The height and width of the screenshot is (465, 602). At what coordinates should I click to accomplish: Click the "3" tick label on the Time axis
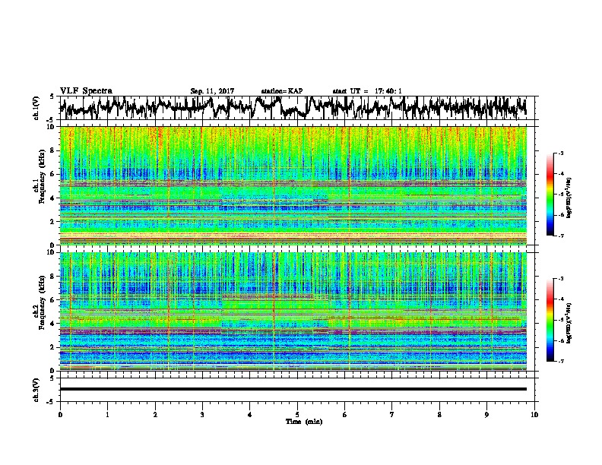pos(202,415)
